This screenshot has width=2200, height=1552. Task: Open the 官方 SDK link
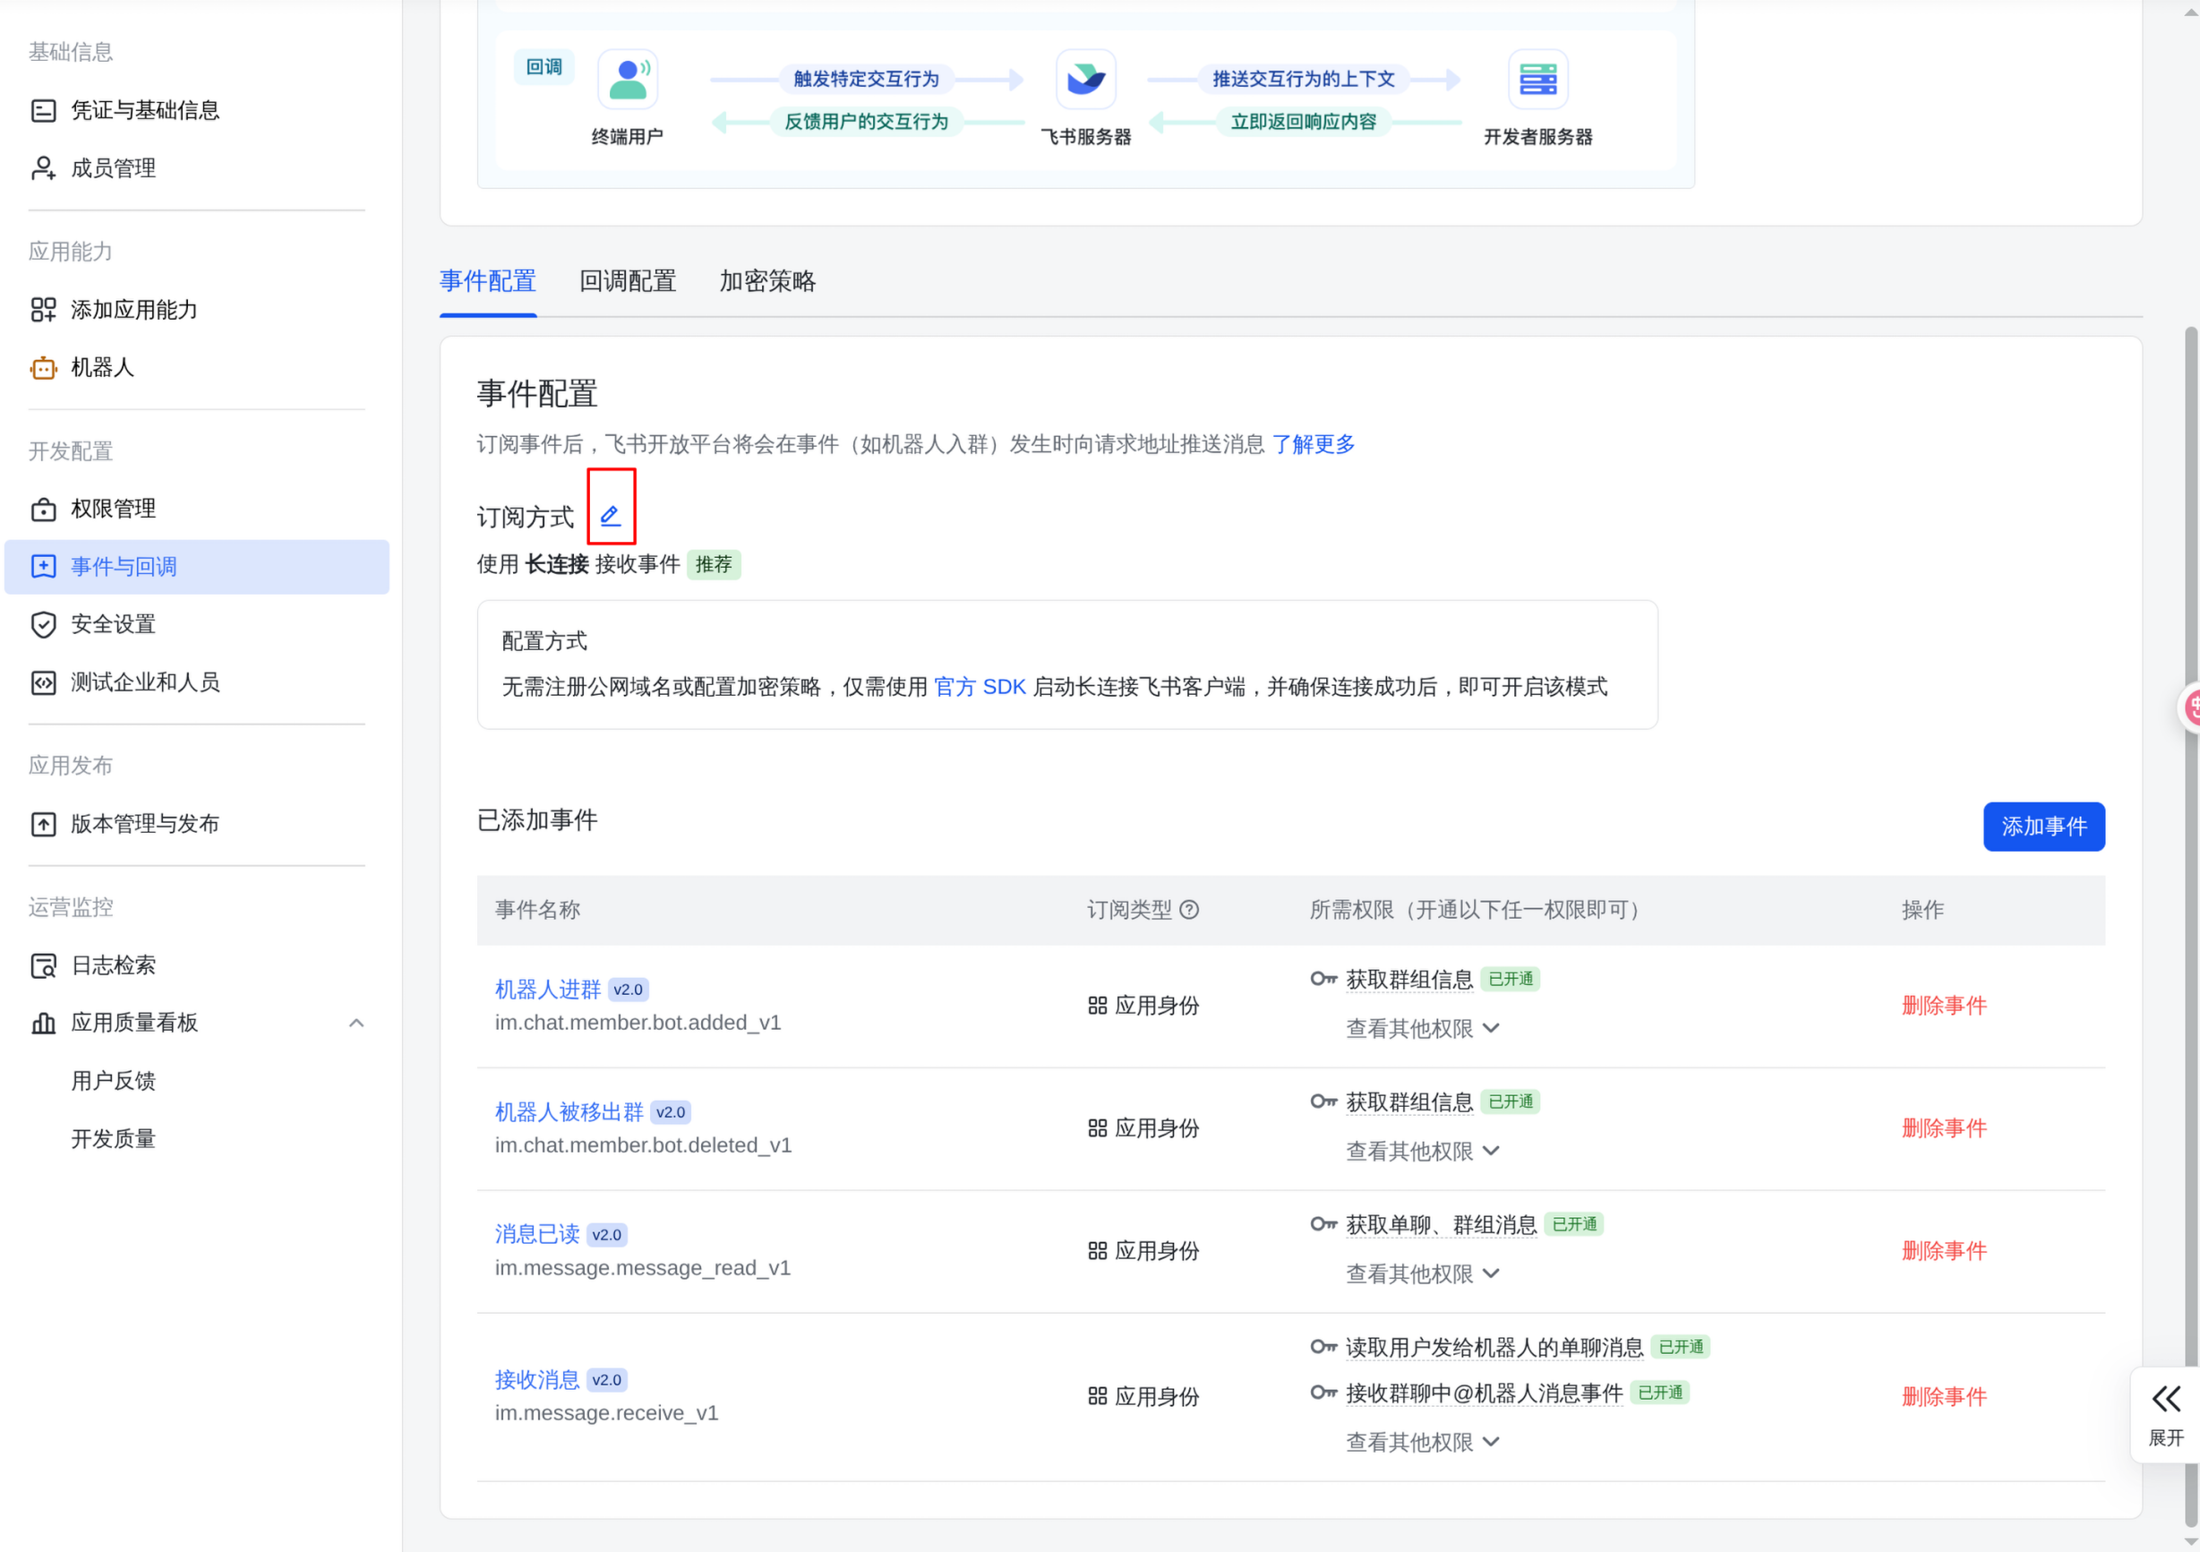tap(980, 686)
